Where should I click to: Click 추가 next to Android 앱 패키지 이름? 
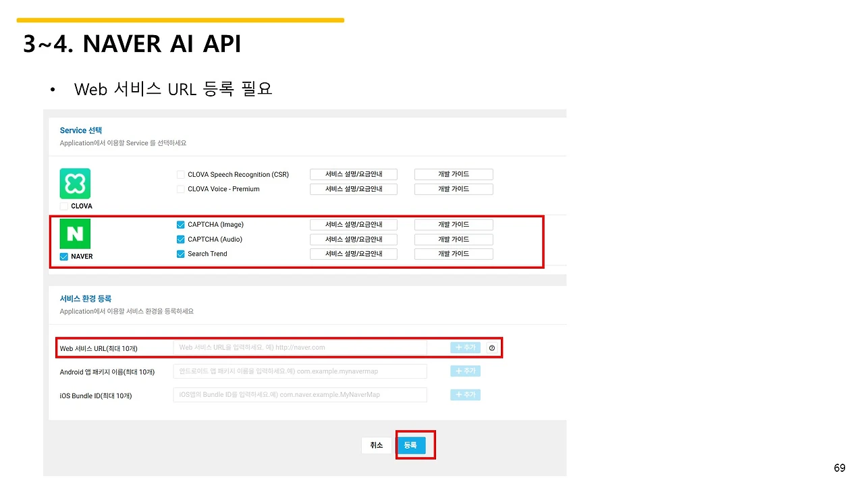tap(466, 371)
